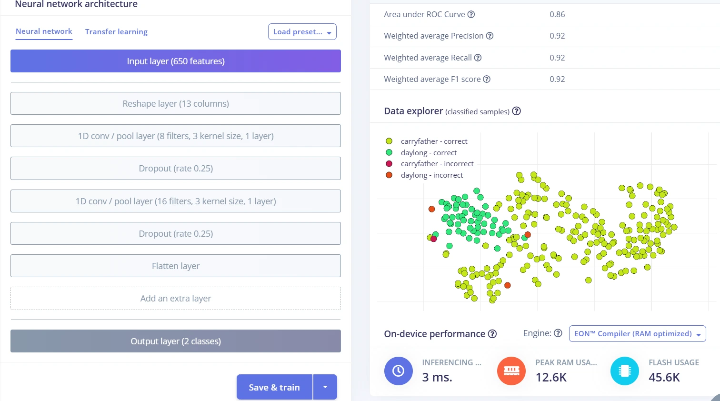Open help for Weighted average F1 score
The height and width of the screenshot is (401, 720).
(487, 79)
